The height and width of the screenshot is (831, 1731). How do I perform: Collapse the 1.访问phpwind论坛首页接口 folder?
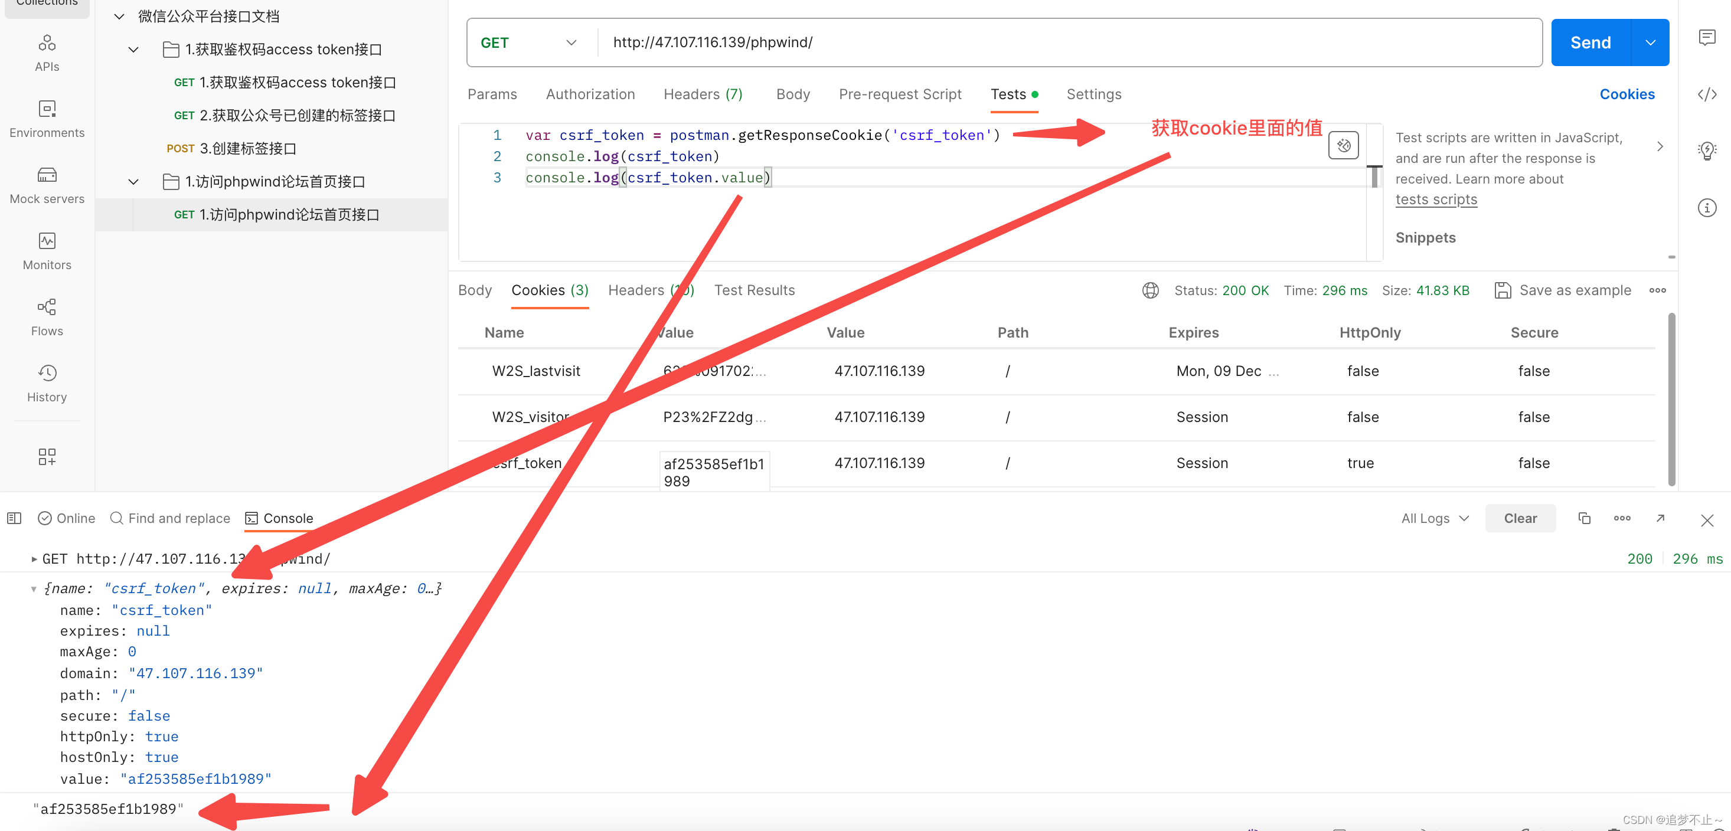pyautogui.click(x=133, y=181)
